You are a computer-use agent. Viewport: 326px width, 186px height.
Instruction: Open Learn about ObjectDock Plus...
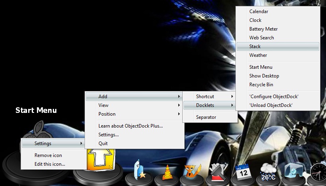tap(135, 126)
